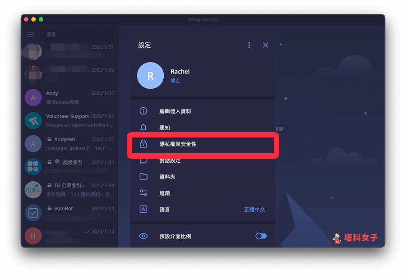Click the three-dot more options icon in settings

[249, 45]
